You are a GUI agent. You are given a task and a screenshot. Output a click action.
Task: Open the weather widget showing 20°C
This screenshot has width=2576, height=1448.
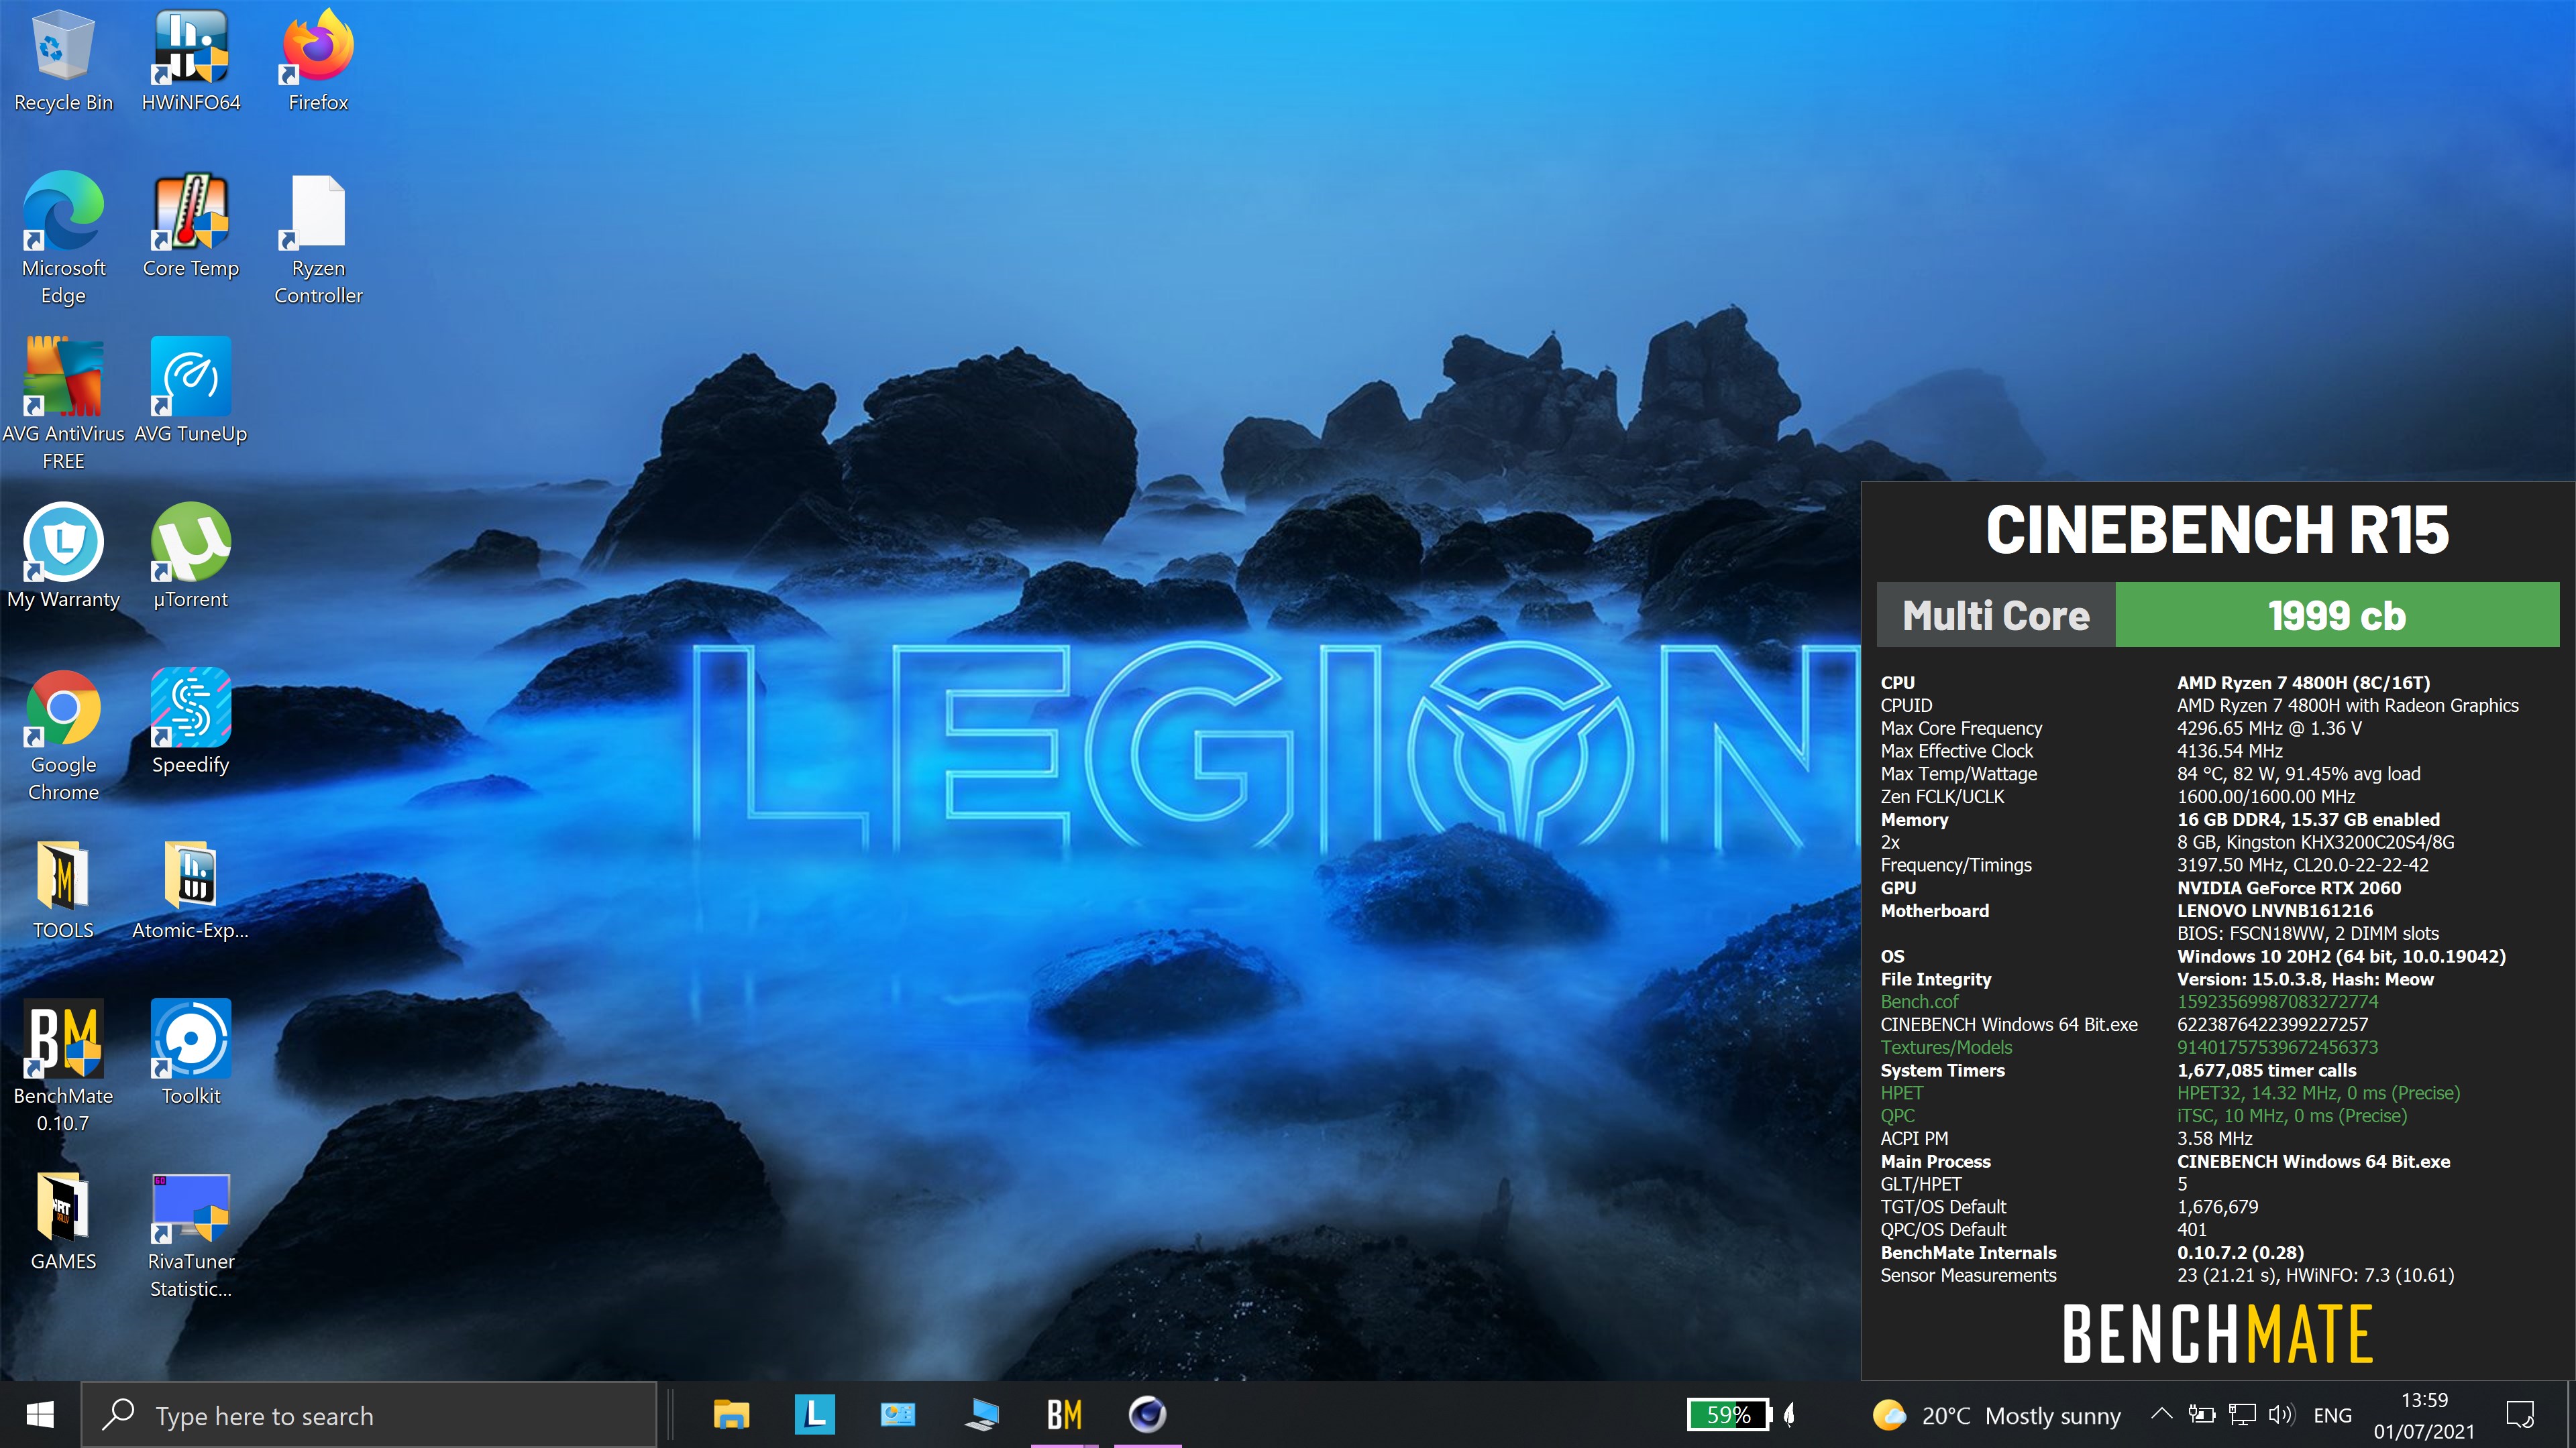click(1996, 1415)
